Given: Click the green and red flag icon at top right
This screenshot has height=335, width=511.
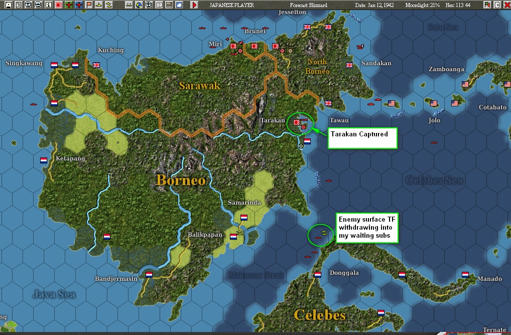Looking at the screenshot, I should 487,5.
